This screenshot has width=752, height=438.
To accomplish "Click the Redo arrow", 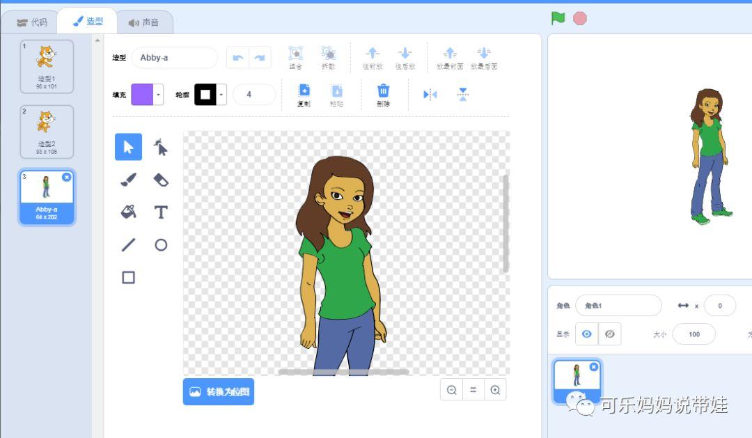I will tap(260, 58).
